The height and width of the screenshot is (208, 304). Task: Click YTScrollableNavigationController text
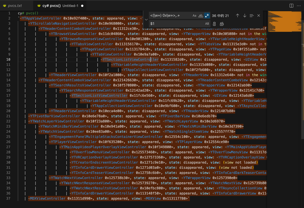pyautogui.click(x=63, y=23)
